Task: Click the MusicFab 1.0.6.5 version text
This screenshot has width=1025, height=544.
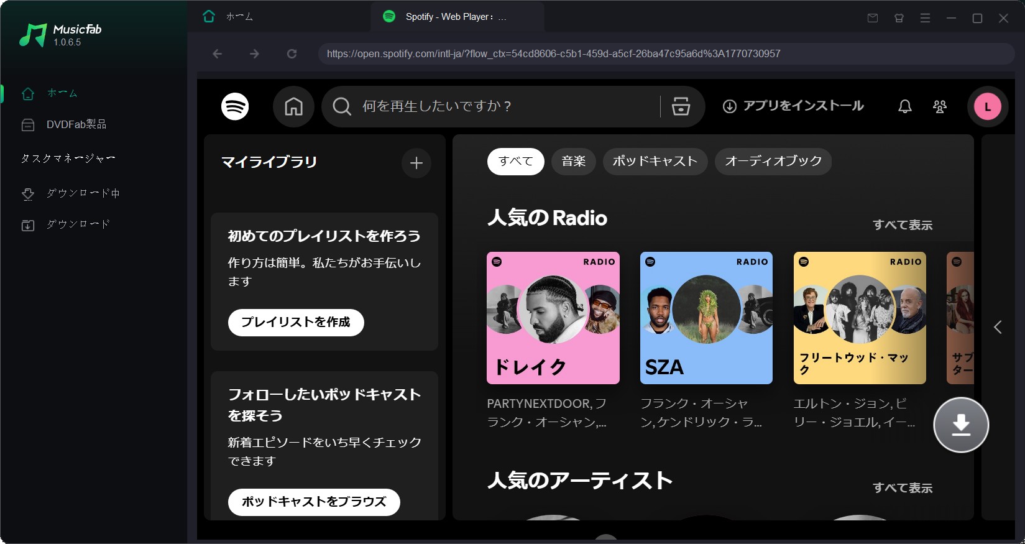Action: (67, 42)
